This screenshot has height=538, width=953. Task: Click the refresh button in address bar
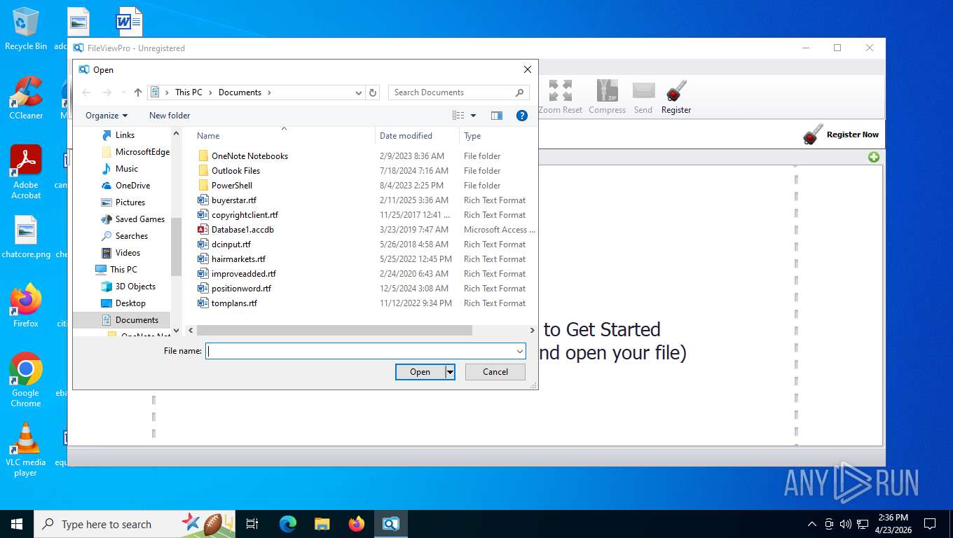click(x=373, y=92)
